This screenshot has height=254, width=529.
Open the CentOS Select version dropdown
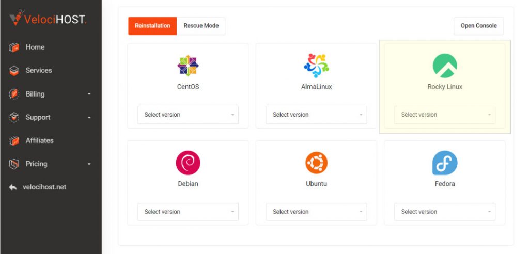pyautogui.click(x=188, y=115)
